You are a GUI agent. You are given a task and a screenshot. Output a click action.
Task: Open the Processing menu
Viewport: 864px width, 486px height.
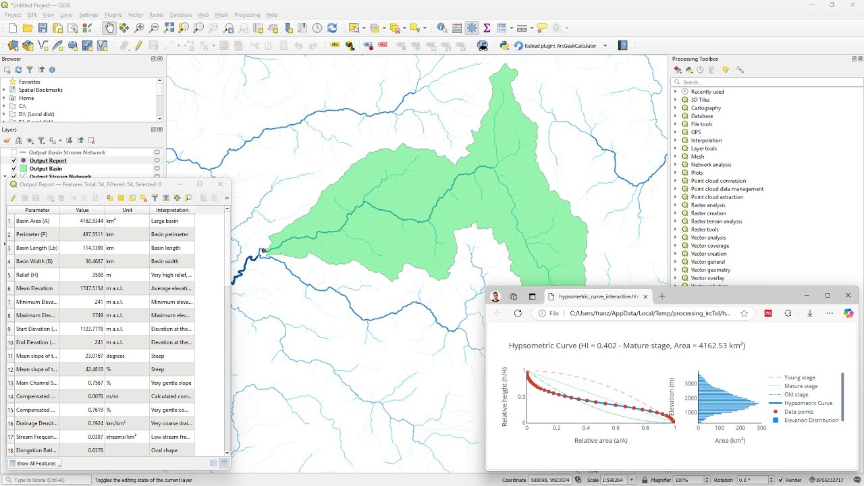click(x=247, y=15)
